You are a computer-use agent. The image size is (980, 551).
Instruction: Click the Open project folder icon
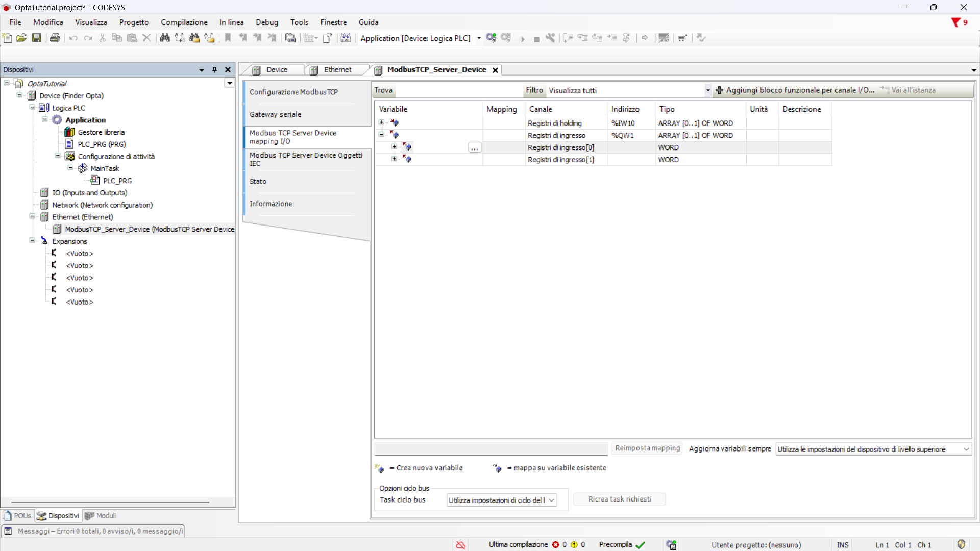tap(21, 38)
